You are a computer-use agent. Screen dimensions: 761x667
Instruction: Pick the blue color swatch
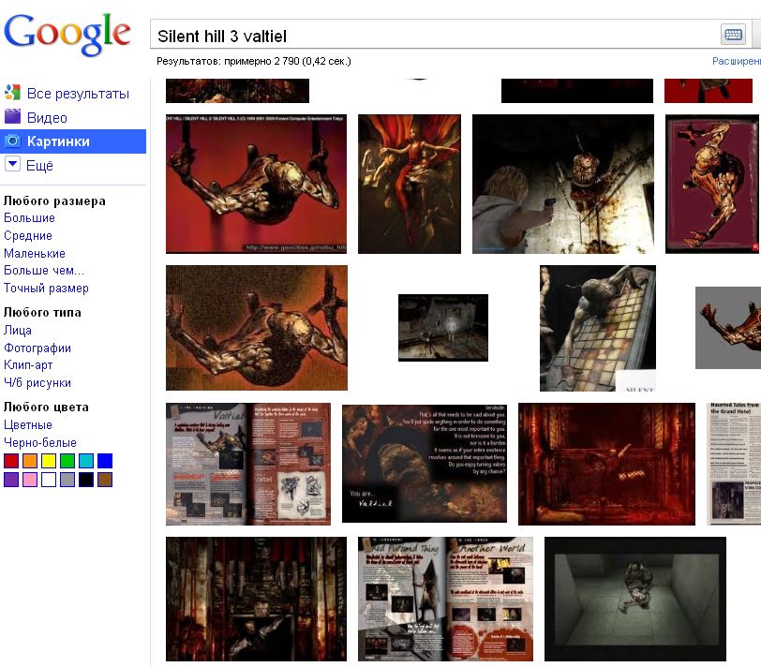105,461
